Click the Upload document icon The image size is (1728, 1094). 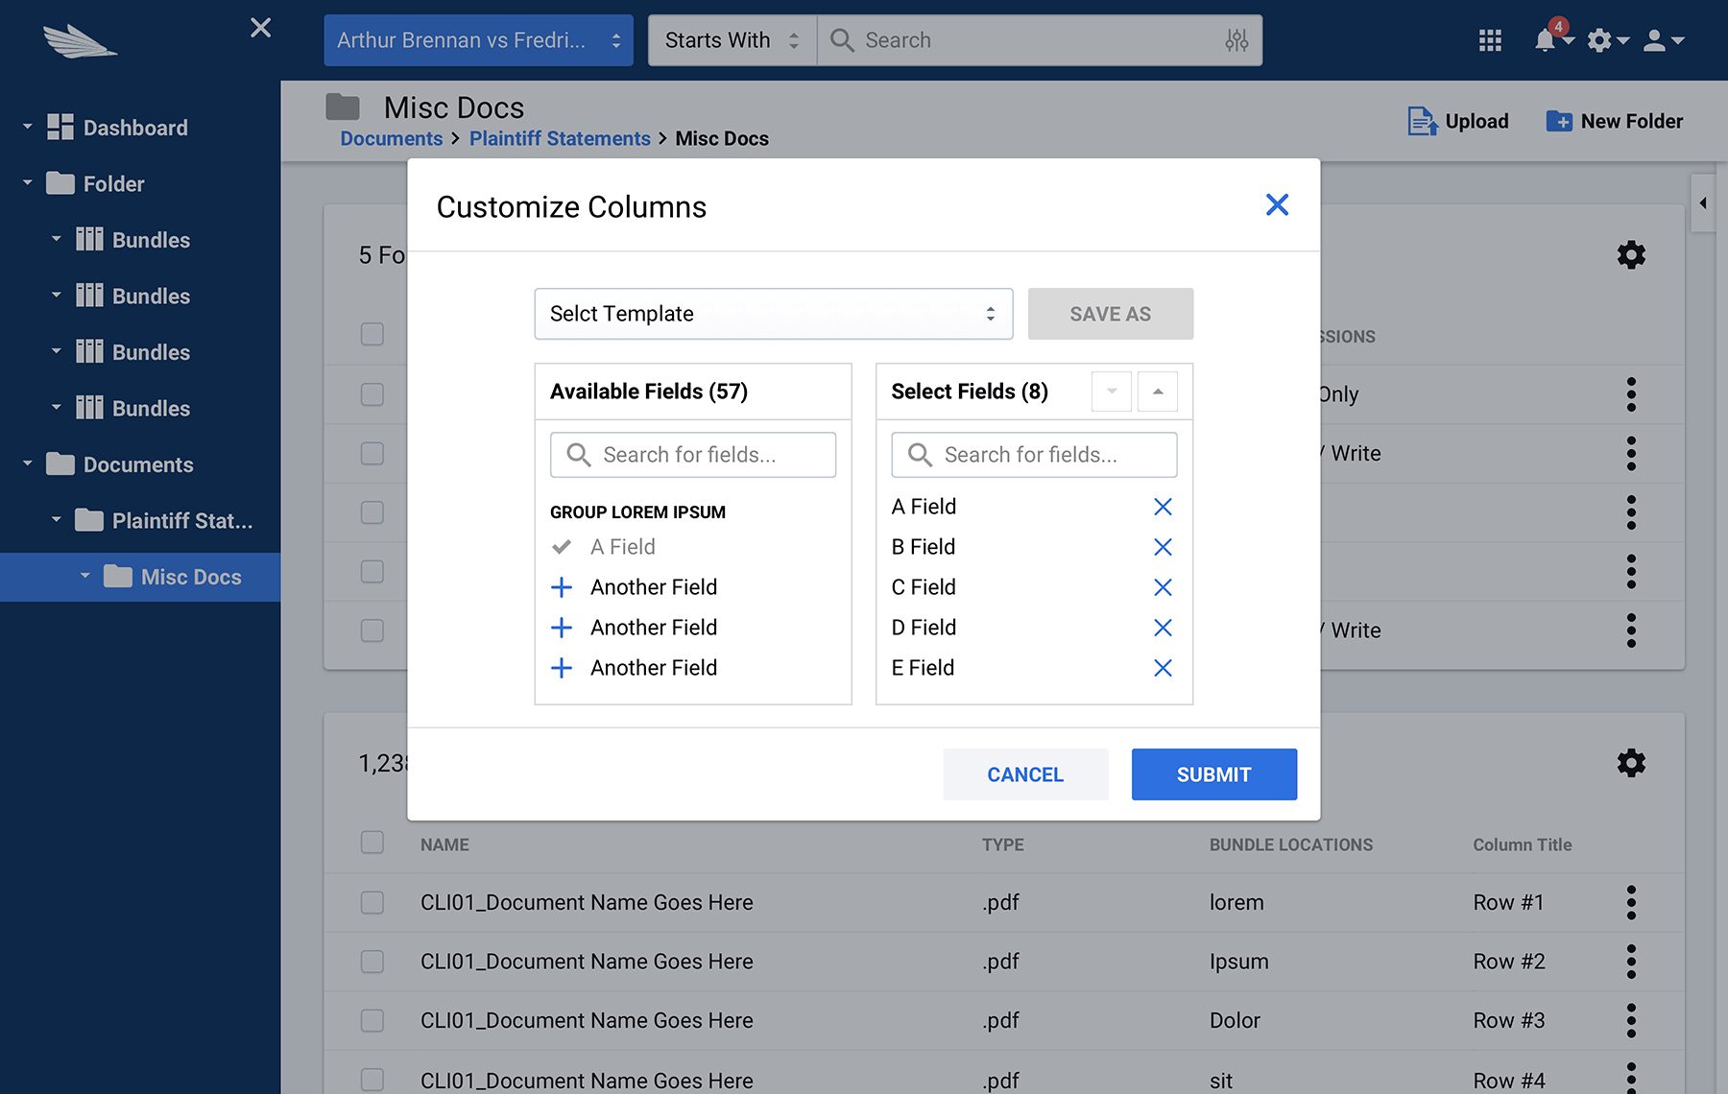1422,122
